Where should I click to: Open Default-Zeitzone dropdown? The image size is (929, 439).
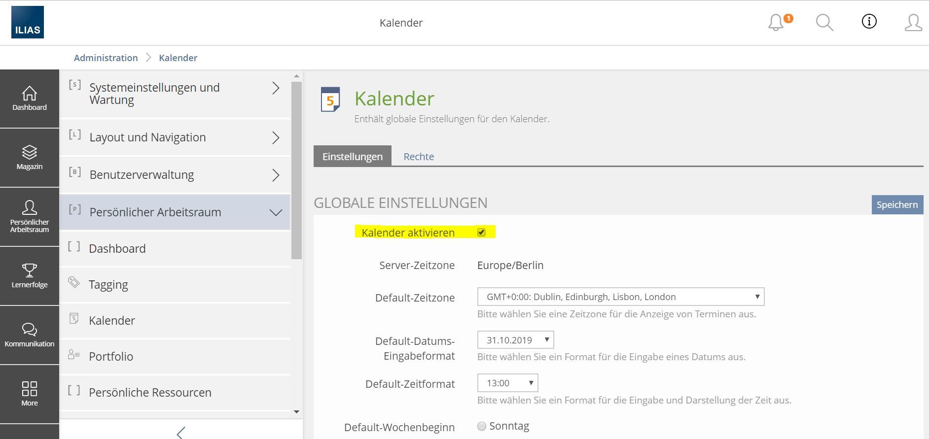(620, 297)
